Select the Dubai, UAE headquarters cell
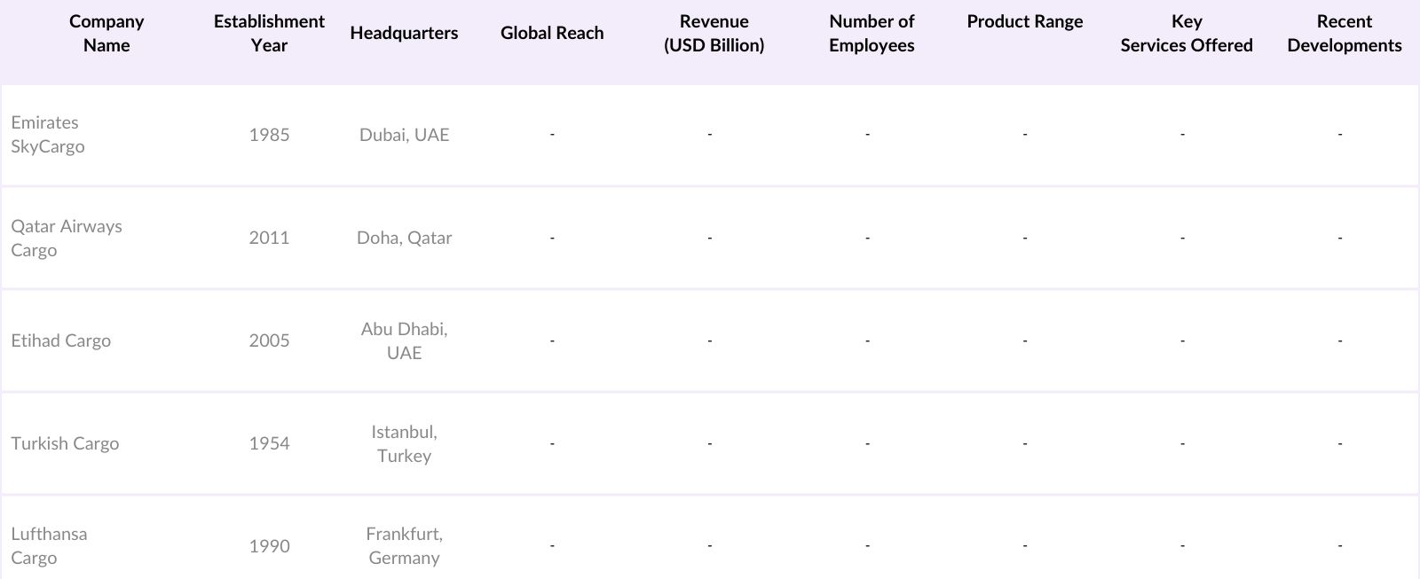The height and width of the screenshot is (579, 1420). [404, 135]
